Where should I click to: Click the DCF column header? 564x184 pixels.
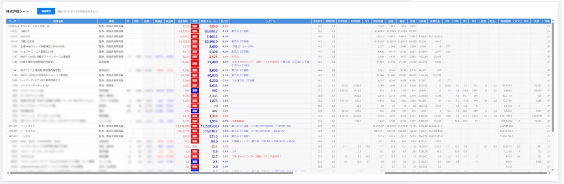(367, 21)
